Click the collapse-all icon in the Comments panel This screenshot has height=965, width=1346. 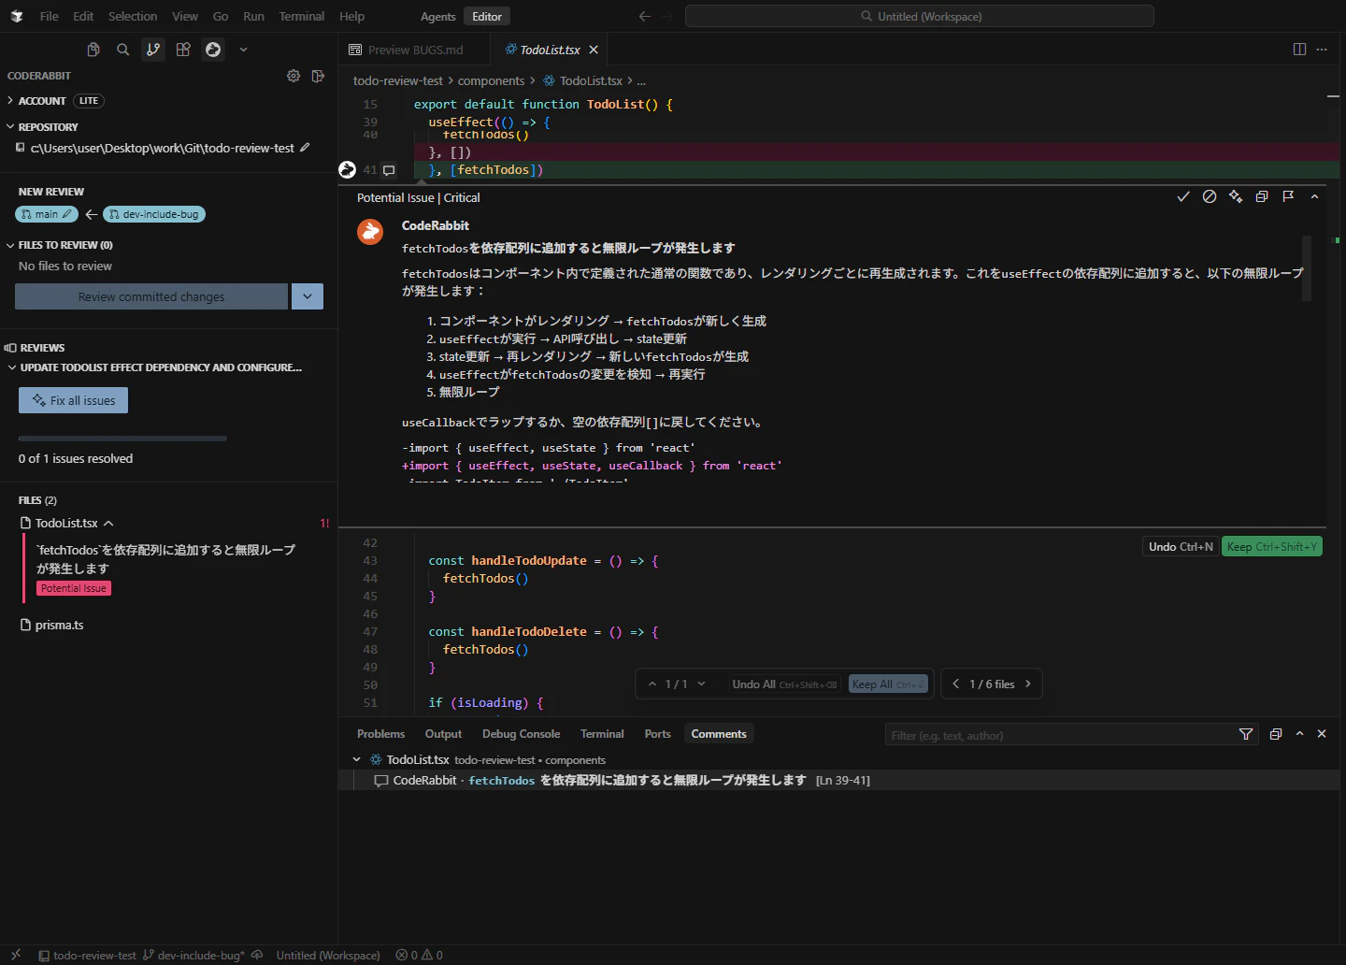tap(1276, 734)
